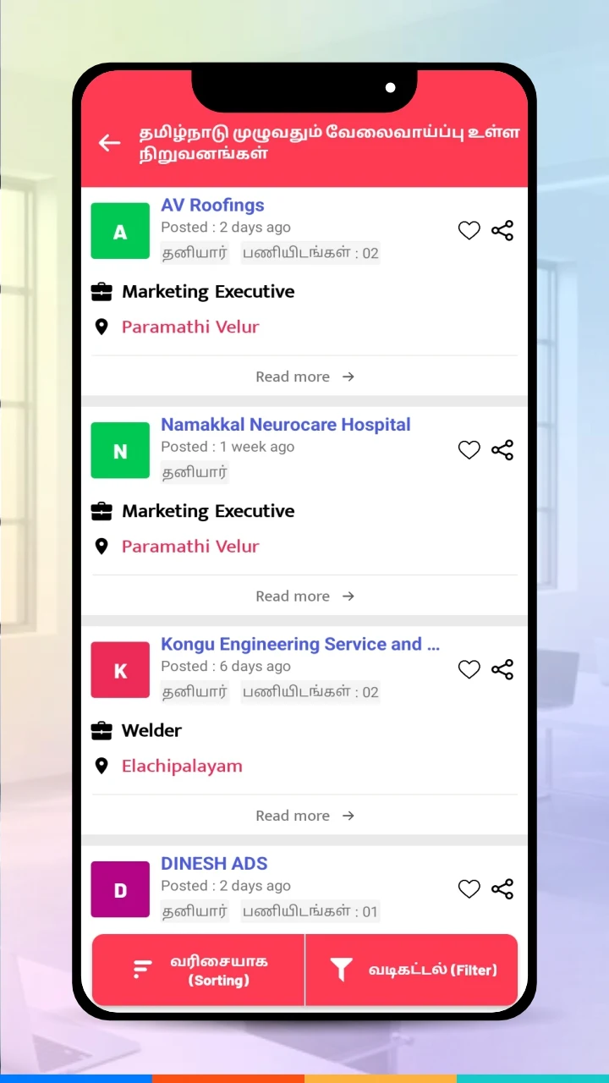Screen dimensions: 609x1083
Task: Open the Filter options button
Action: (411, 970)
